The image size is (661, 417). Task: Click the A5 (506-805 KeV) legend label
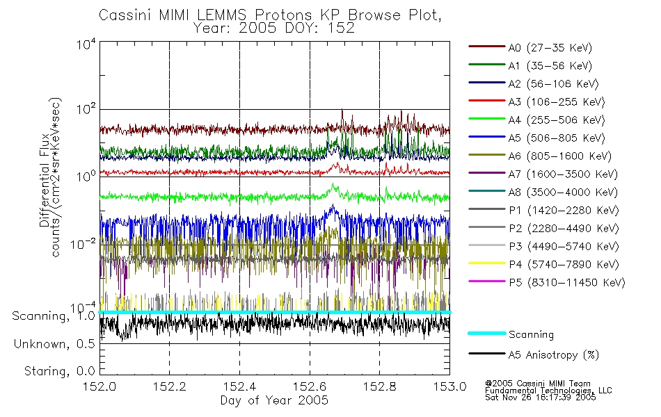pyautogui.click(x=557, y=138)
